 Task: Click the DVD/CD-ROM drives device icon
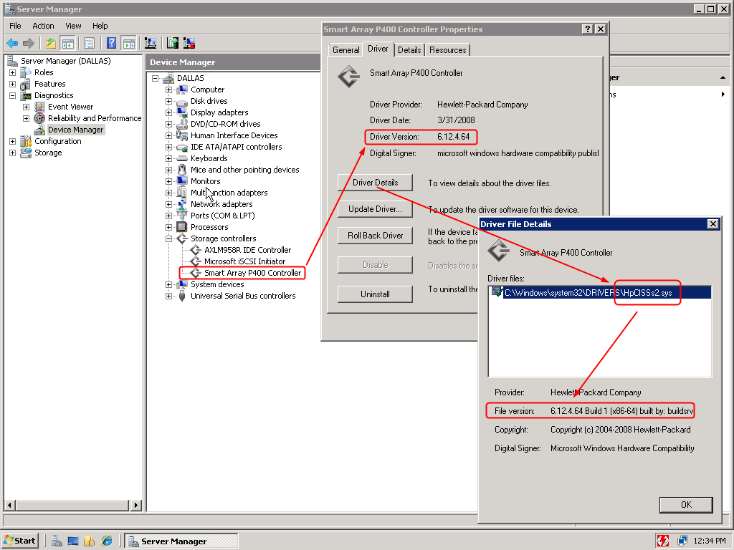pyautogui.click(x=182, y=124)
